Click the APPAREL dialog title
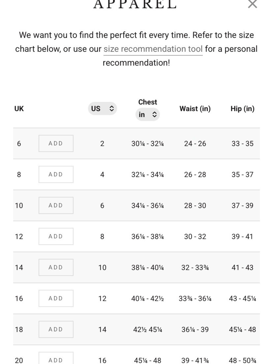273x364 pixels. (x=135, y=4)
